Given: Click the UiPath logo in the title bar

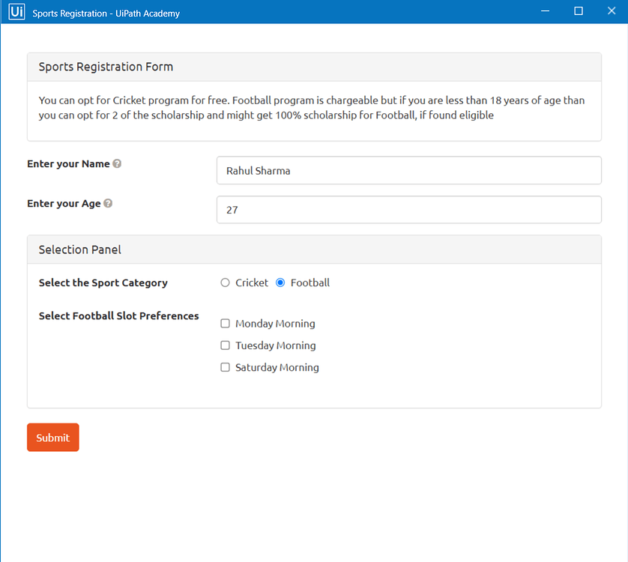Looking at the screenshot, I should 16,11.
